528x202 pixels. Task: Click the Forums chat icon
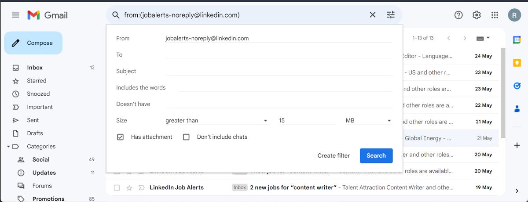[21, 186]
